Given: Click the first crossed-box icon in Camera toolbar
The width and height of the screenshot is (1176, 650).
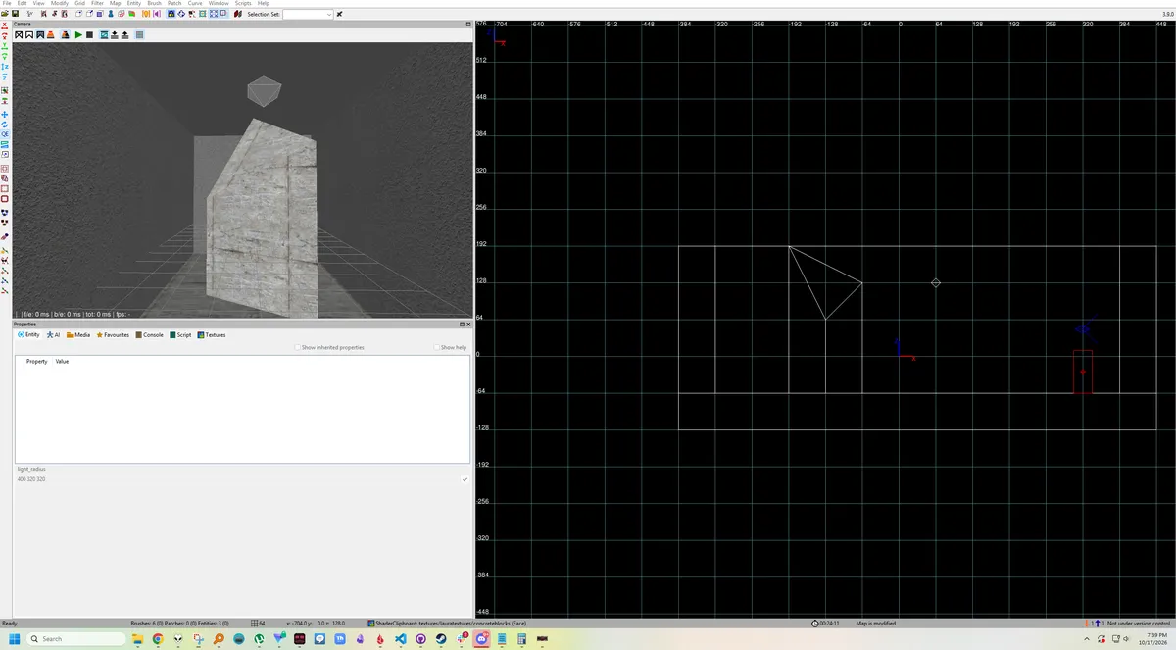Looking at the screenshot, I should coord(18,34).
